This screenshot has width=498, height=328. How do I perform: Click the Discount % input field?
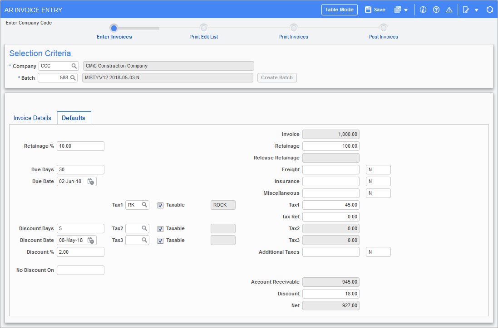[81, 252]
